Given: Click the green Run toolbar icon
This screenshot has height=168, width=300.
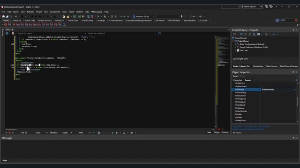Looking at the screenshot, I should 98,17.
